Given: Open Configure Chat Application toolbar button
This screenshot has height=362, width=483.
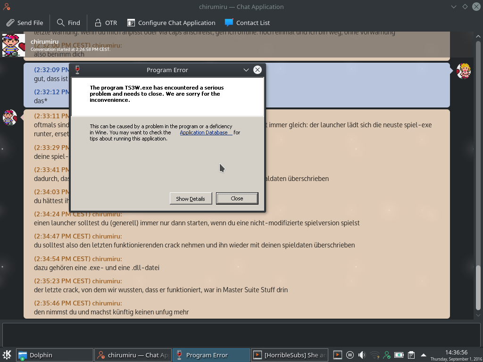Looking at the screenshot, I should (x=171, y=23).
